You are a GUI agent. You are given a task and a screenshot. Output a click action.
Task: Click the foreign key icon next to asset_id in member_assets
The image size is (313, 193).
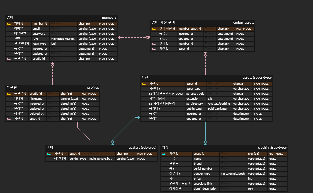point(154,49)
